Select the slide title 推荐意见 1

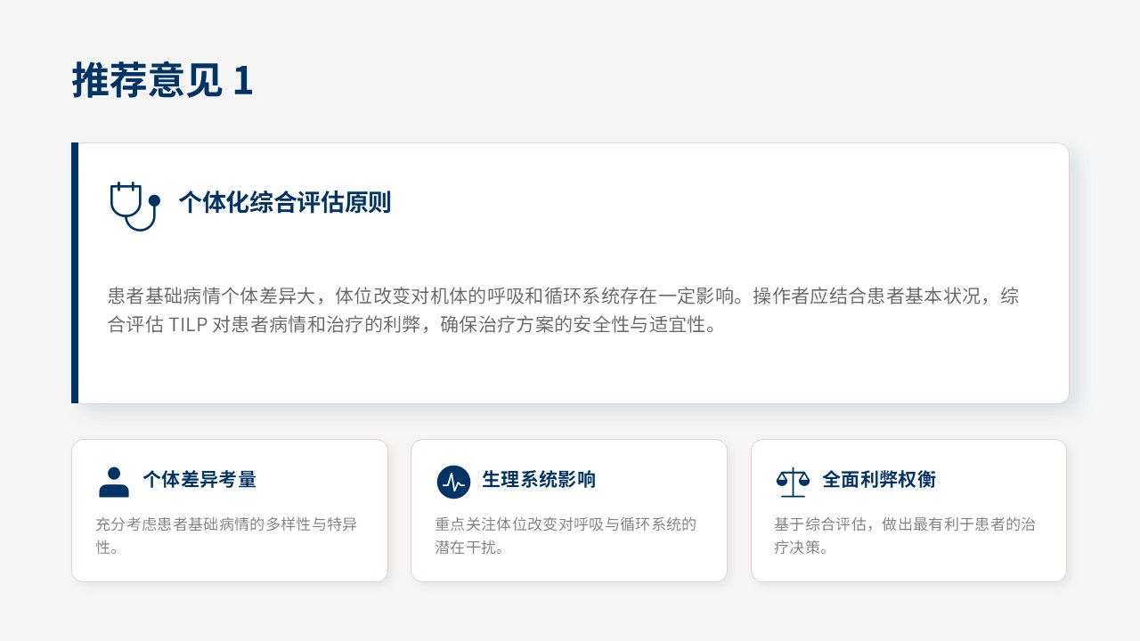pos(163,81)
